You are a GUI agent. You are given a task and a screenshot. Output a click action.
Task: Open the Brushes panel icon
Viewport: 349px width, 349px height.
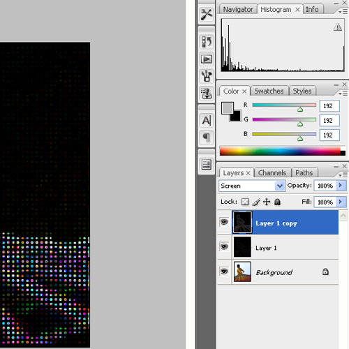point(206,76)
